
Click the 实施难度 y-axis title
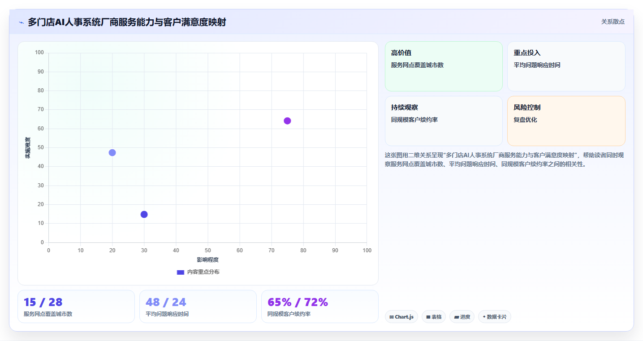(x=28, y=148)
